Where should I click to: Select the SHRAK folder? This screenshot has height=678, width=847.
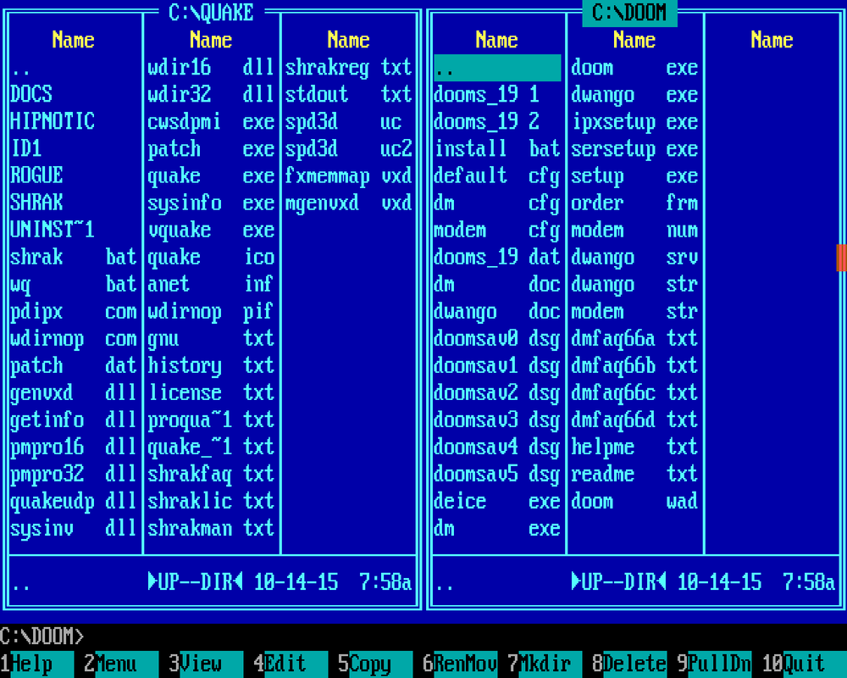coord(74,203)
